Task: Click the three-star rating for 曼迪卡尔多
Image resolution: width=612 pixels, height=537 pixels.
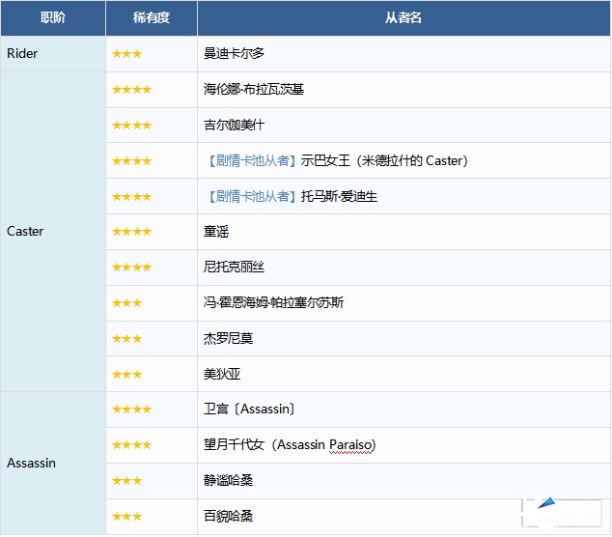Action: click(126, 54)
